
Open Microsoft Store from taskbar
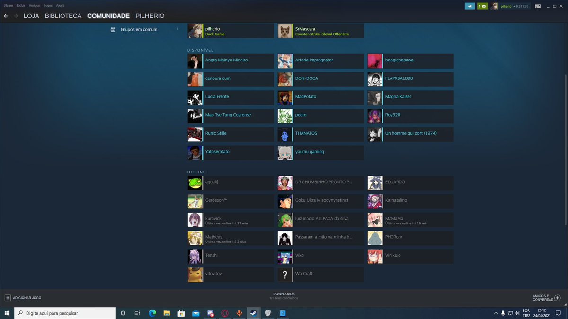[x=181, y=313]
